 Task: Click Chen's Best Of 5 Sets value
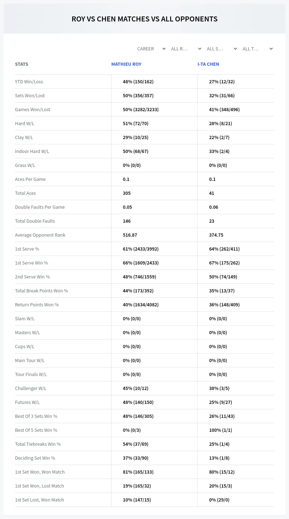pyautogui.click(x=220, y=430)
